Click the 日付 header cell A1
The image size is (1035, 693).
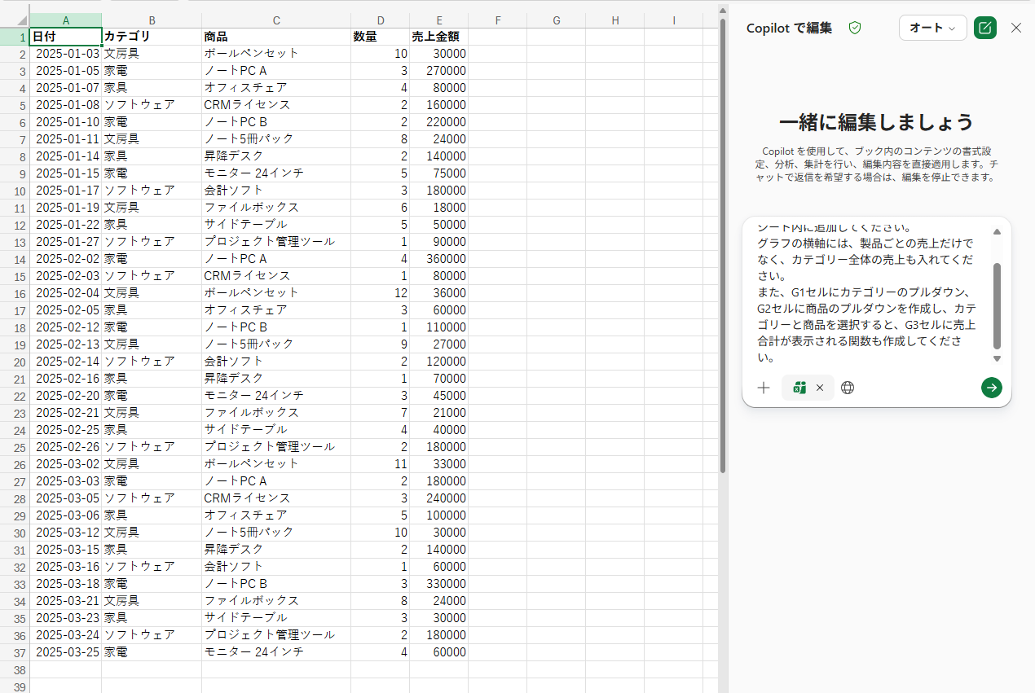[x=66, y=37]
